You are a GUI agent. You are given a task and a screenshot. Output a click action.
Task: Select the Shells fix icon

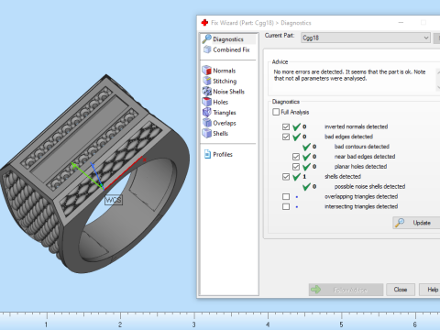coord(207,133)
